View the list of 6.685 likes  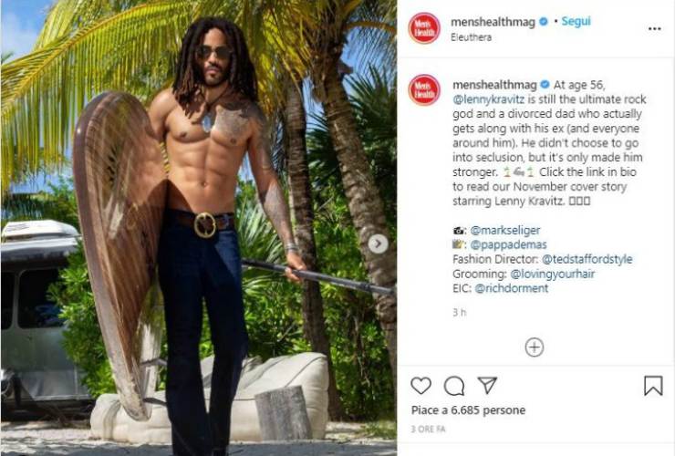tap(468, 409)
